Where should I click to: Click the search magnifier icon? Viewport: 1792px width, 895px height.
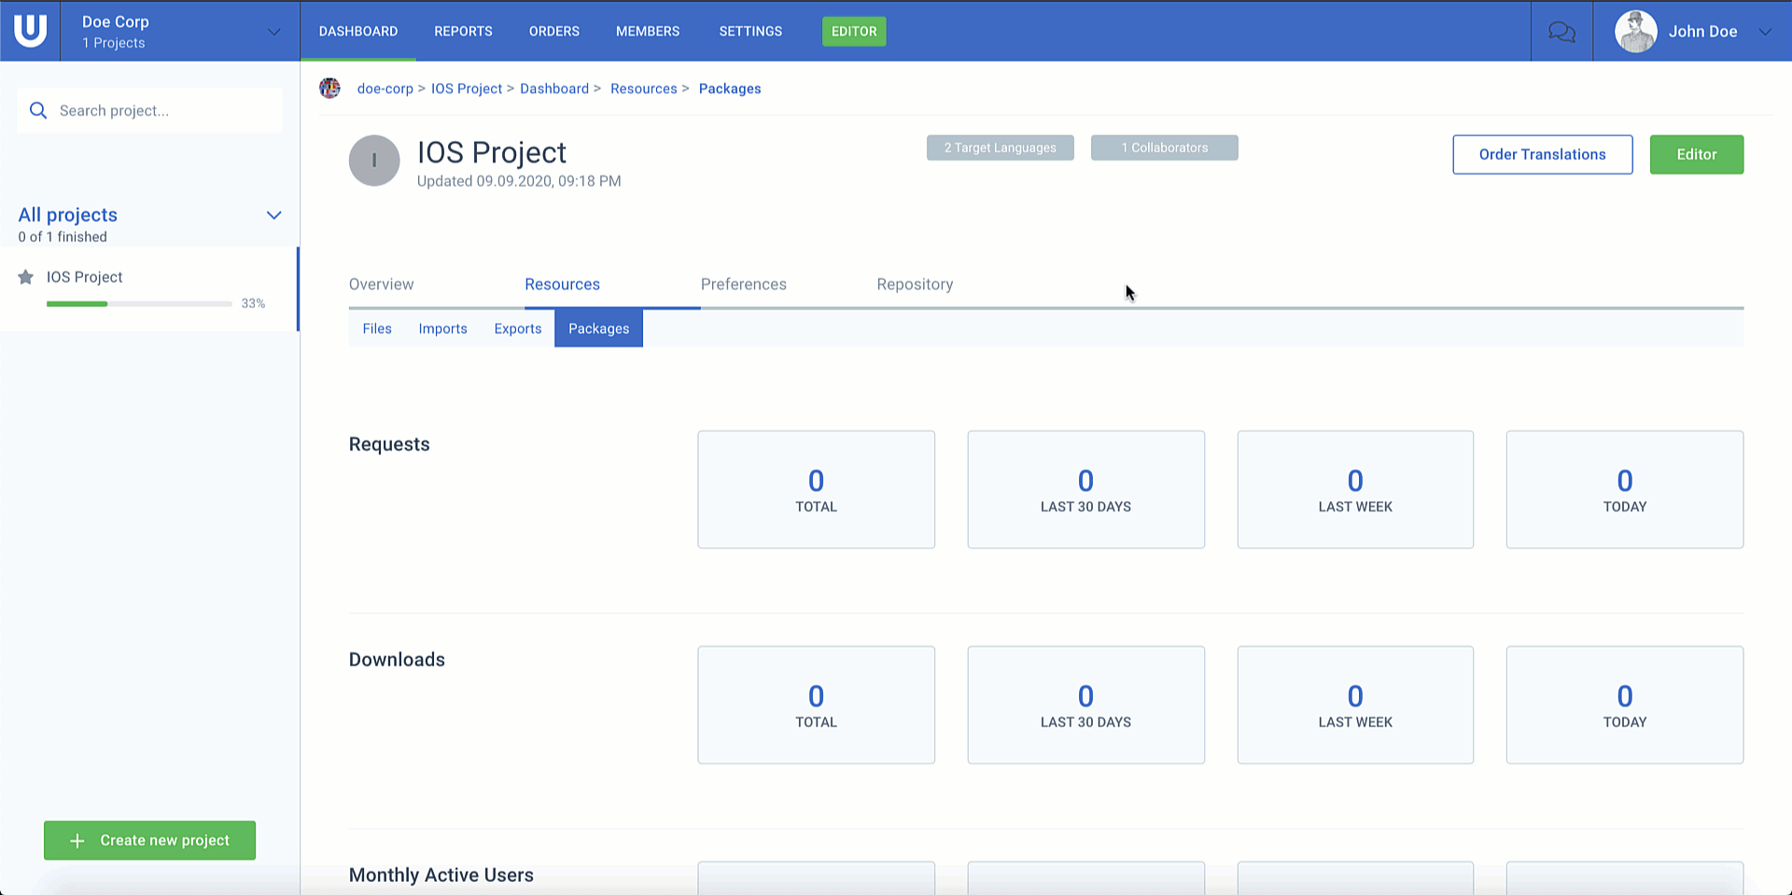[x=38, y=110]
